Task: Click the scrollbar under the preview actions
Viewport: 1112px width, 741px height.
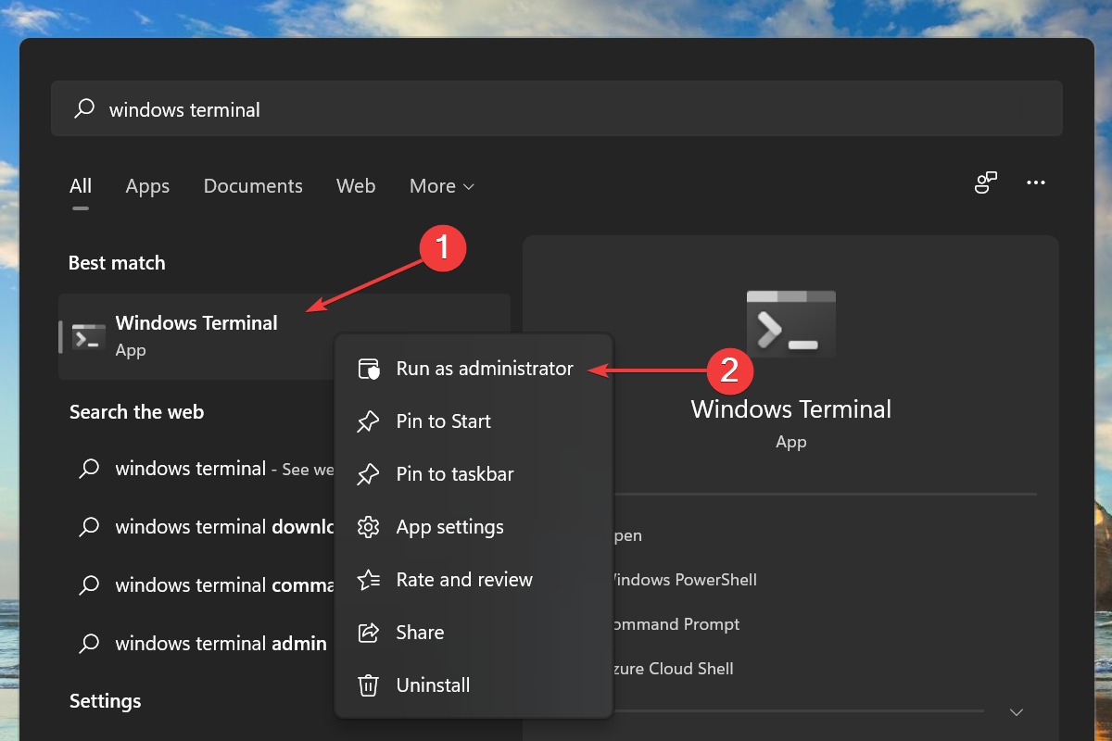Action: click(797, 711)
